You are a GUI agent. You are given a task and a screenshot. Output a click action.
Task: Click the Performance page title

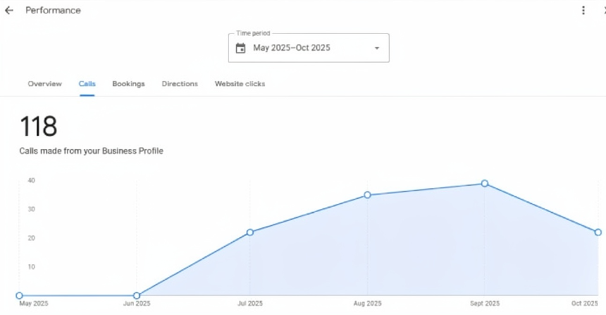[53, 11]
